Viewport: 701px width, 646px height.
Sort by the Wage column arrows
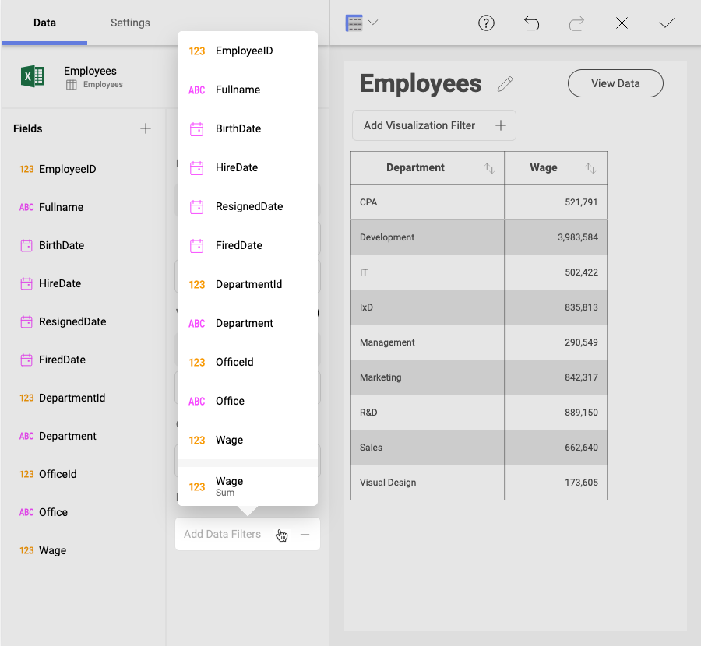click(x=590, y=168)
